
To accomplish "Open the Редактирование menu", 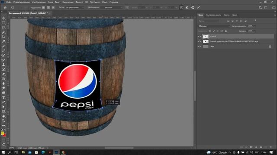I will (x=22, y=2).
